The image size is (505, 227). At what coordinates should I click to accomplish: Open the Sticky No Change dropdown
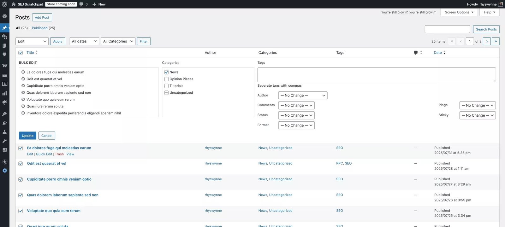click(478, 115)
